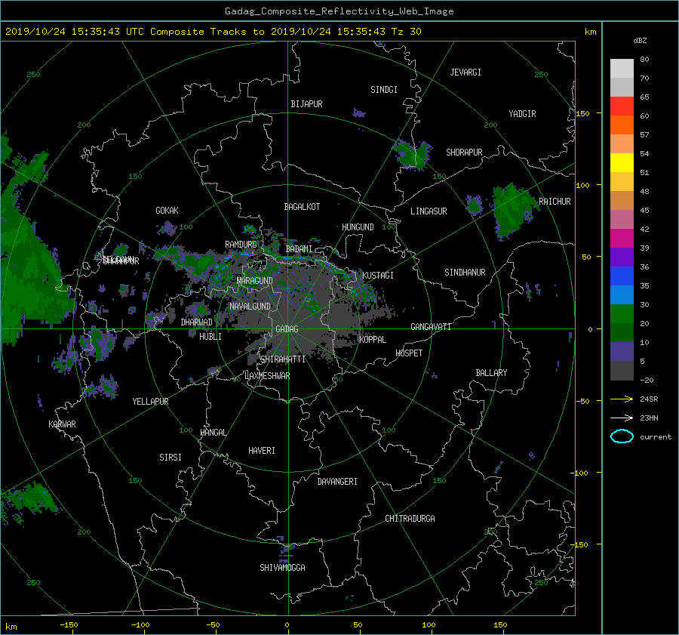The height and width of the screenshot is (635, 679).
Task: Click the '100' tick on the bottom axis
Action: coord(429,625)
